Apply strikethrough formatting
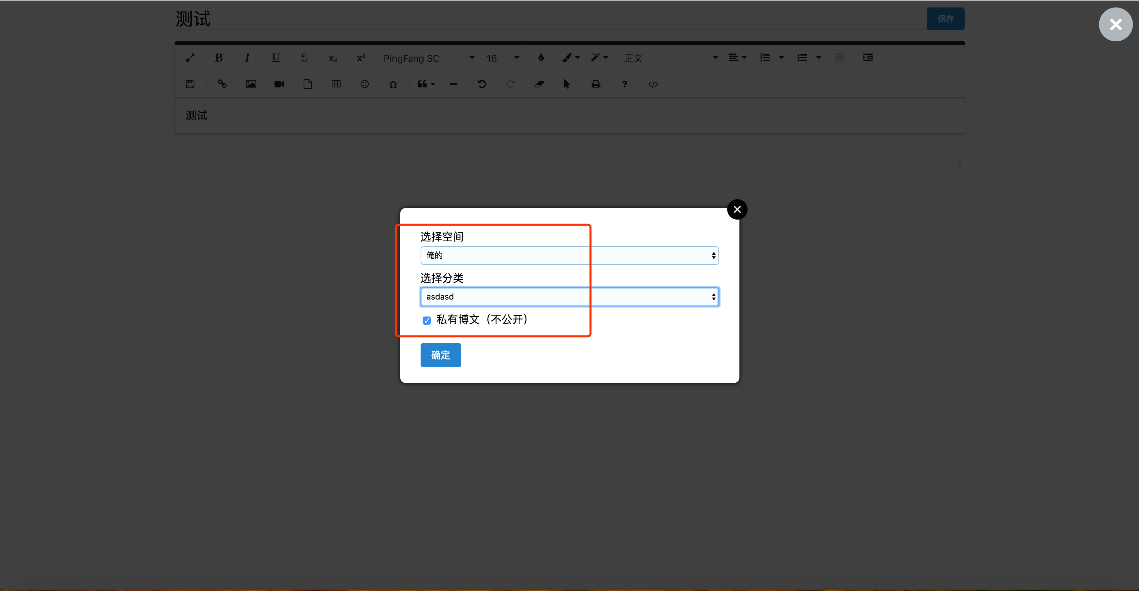The width and height of the screenshot is (1139, 591). point(304,58)
